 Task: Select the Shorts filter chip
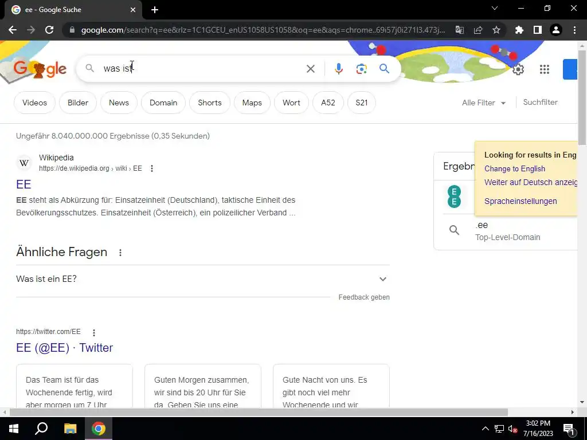tap(210, 103)
